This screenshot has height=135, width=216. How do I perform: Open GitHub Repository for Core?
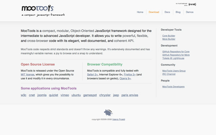tap(176, 51)
